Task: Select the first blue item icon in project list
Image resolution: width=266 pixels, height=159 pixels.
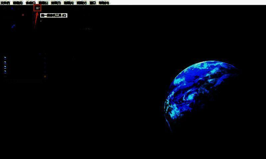Action: coord(5,58)
